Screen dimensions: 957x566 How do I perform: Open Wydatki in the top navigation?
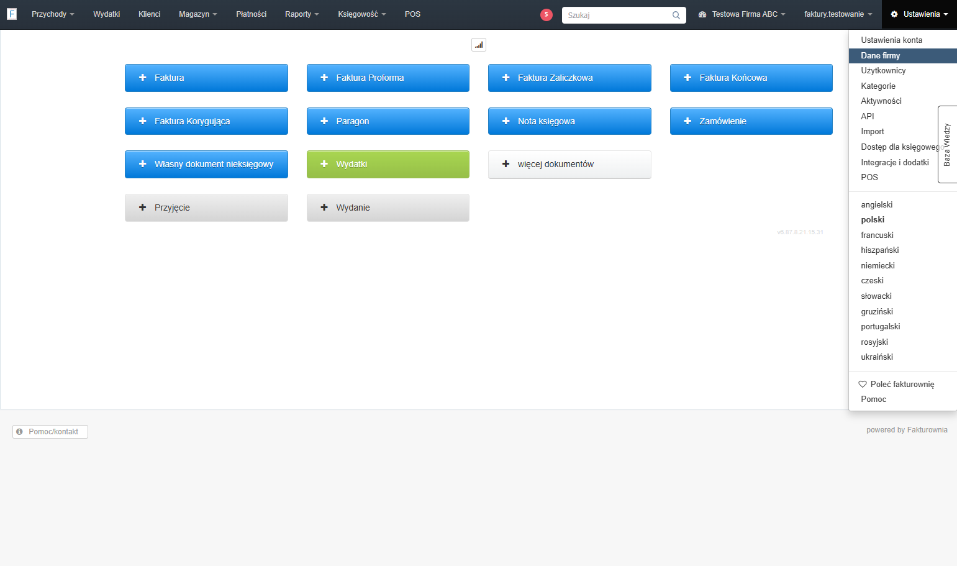pyautogui.click(x=107, y=14)
